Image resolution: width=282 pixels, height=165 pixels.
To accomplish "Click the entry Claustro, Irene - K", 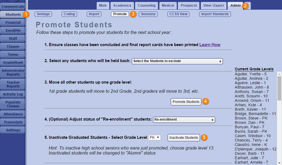I will coord(251,145).
